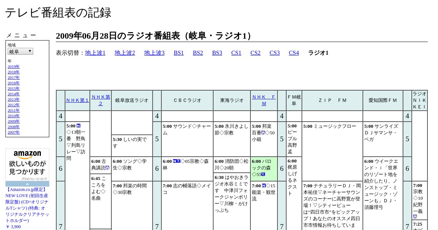Open the 2009年 archive link
Screen dimensions: 438x230
point(14,121)
